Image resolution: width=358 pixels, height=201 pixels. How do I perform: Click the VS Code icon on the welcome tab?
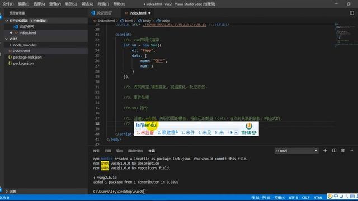(x=93, y=13)
